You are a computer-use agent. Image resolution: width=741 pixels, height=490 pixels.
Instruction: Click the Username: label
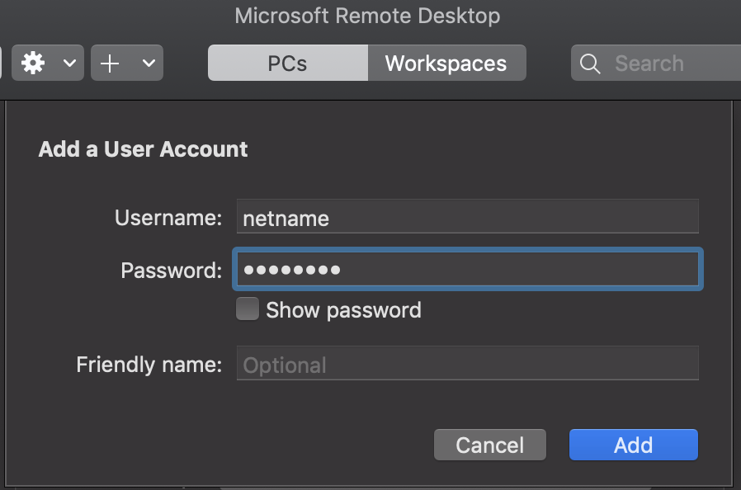coord(168,218)
